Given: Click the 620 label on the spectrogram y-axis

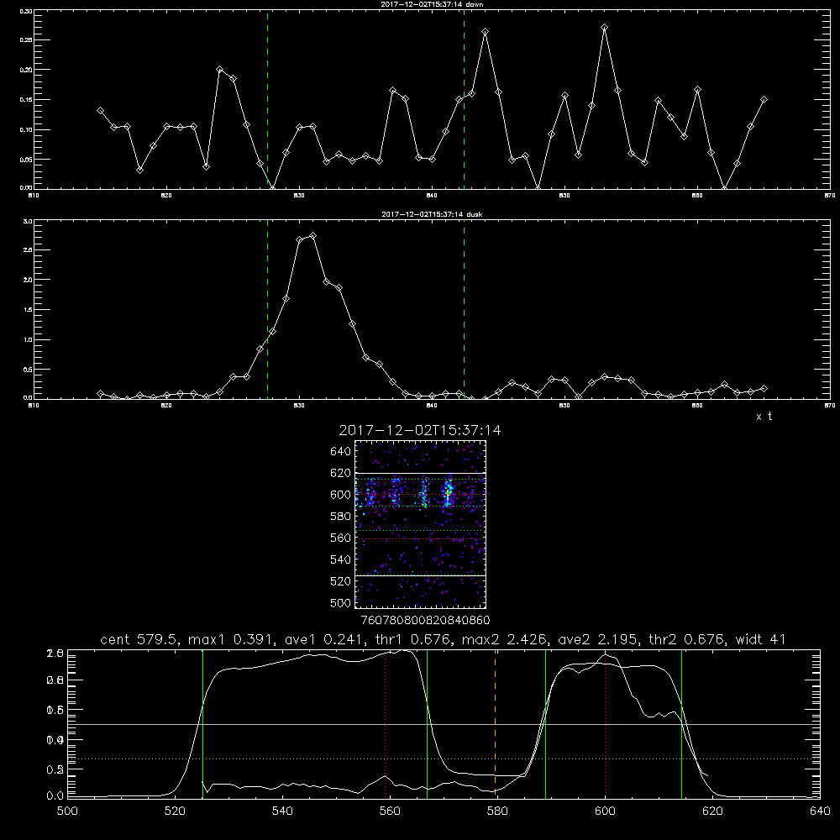Looking at the screenshot, I should 341,473.
